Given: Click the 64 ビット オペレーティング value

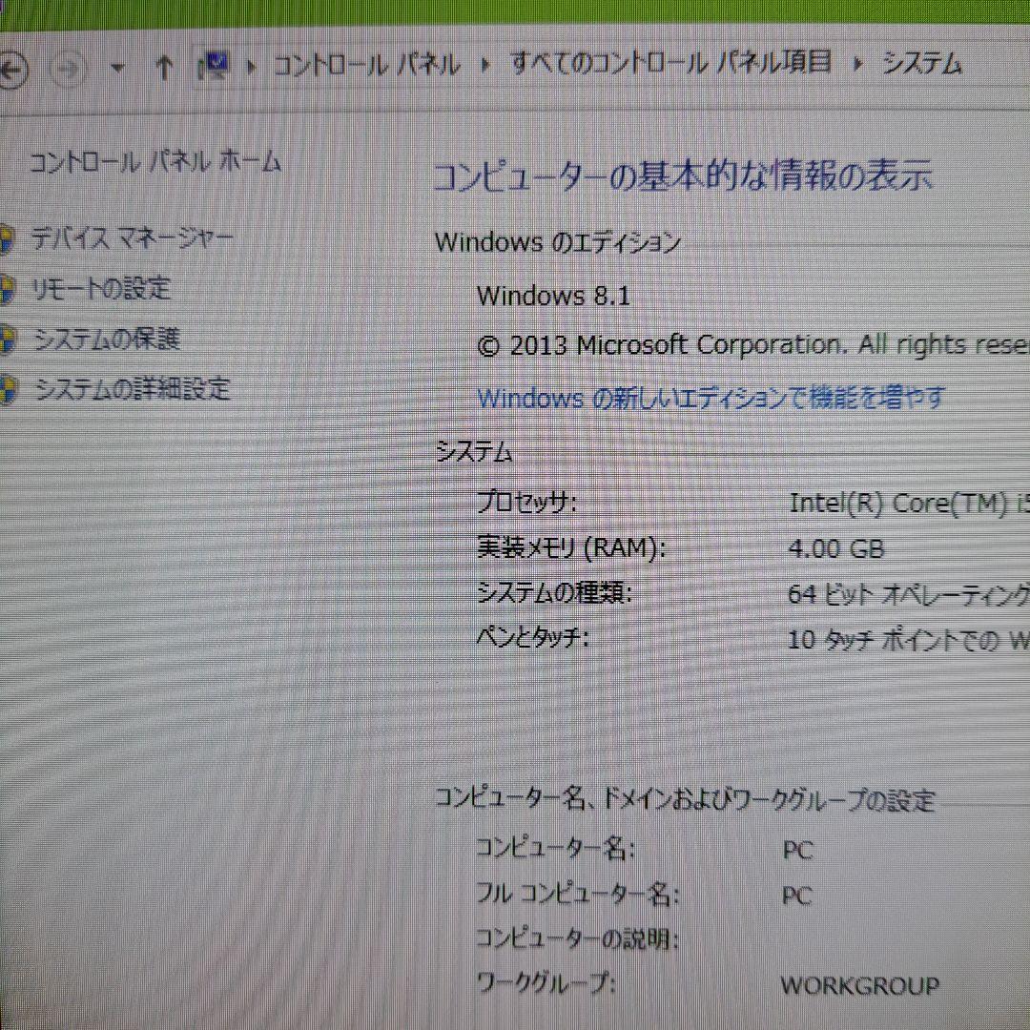Looking at the screenshot, I should point(909,594).
